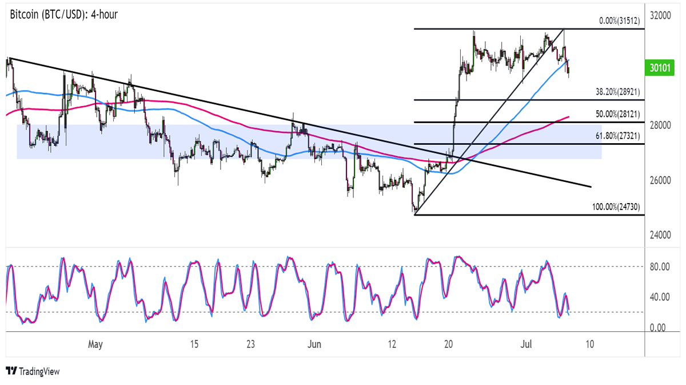Image resolution: width=686 pixels, height=385 pixels.
Task: Select the Jun date marker on time axis
Action: pyautogui.click(x=314, y=345)
